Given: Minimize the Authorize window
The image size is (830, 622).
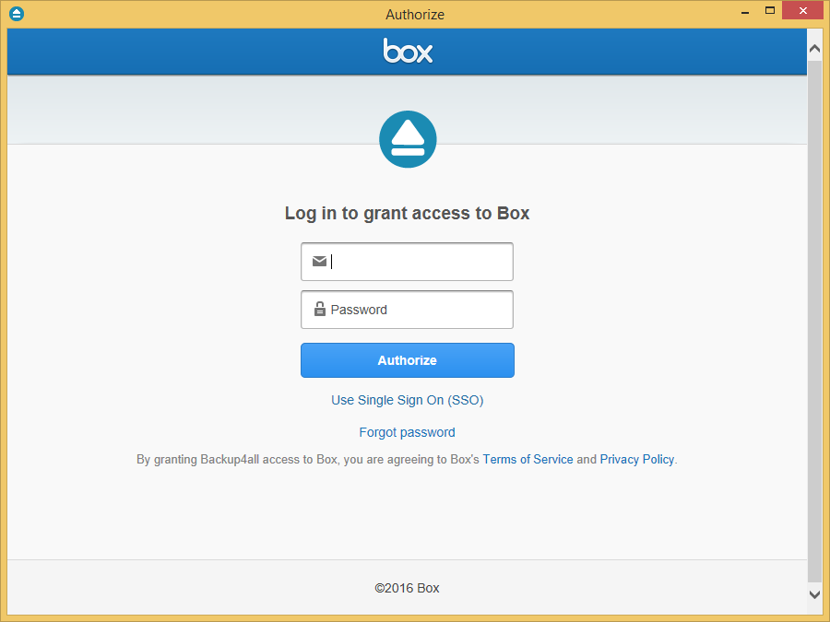Looking at the screenshot, I should pos(745,11).
